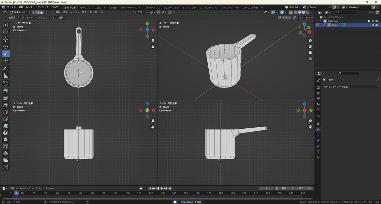The width and height of the screenshot is (381, 204).
Task: Open メッシュ menu in viewport header
Action: [75, 12]
